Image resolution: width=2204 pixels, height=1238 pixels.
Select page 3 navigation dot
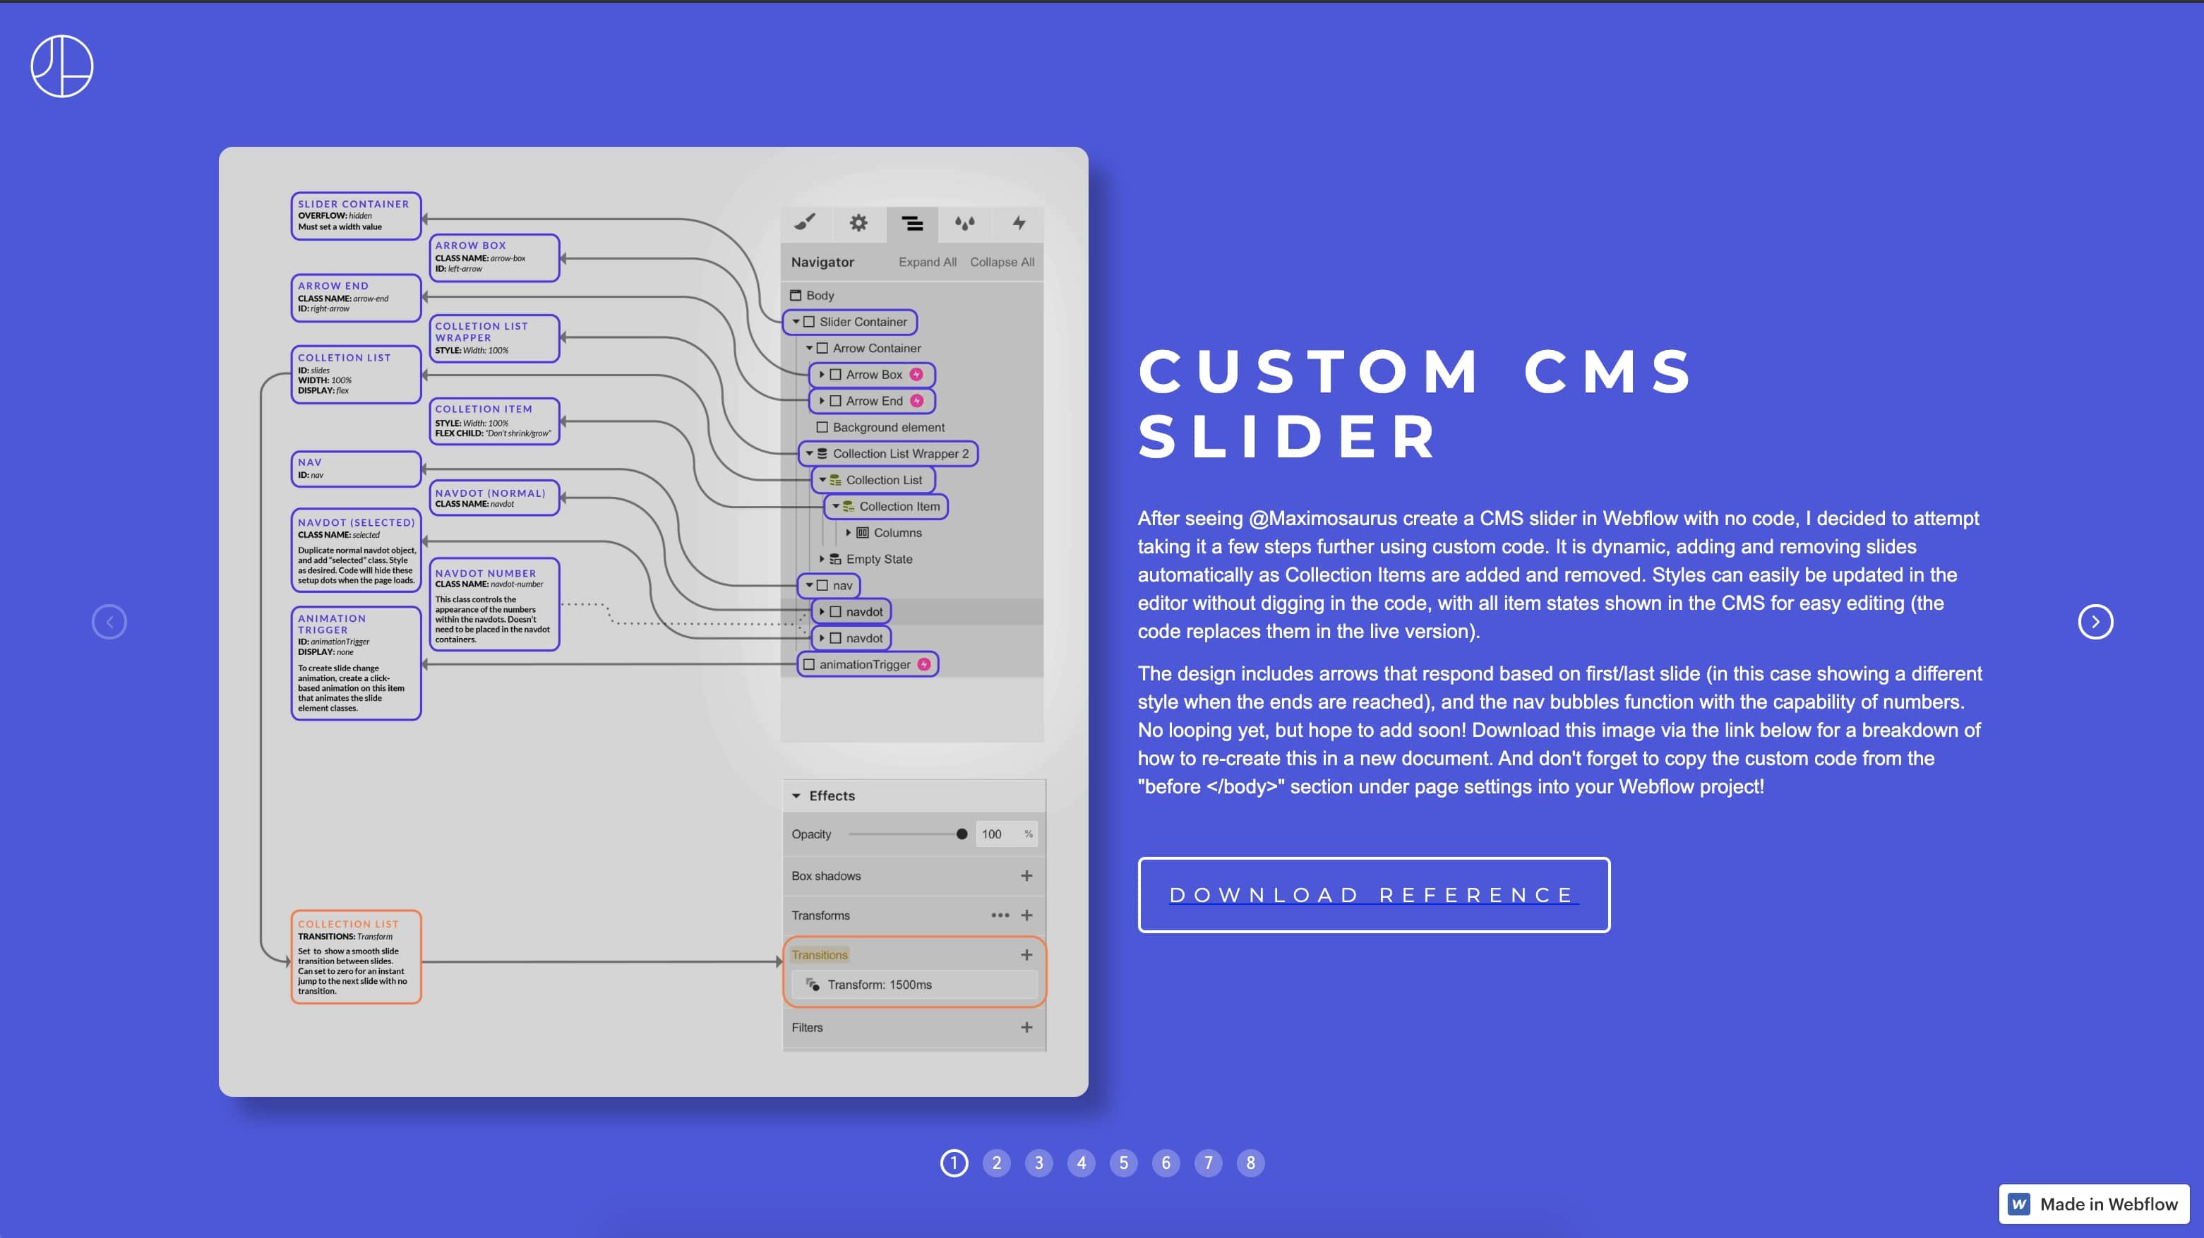point(1037,1162)
